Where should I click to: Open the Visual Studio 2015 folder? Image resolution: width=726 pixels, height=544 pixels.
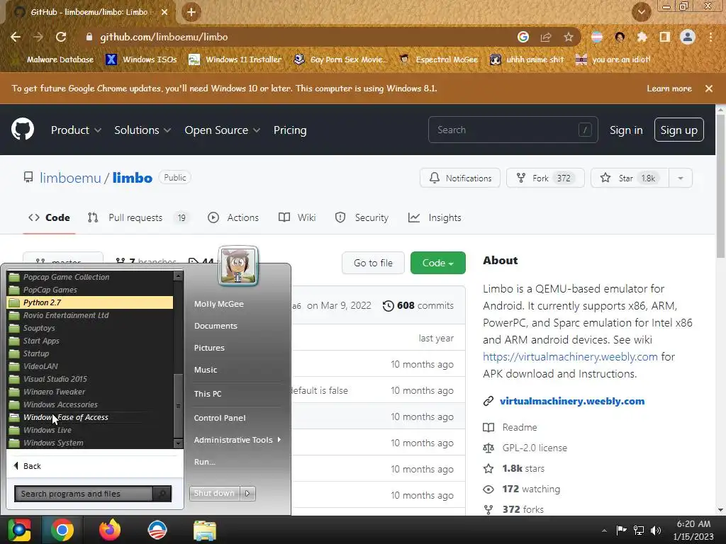pyautogui.click(x=90, y=379)
